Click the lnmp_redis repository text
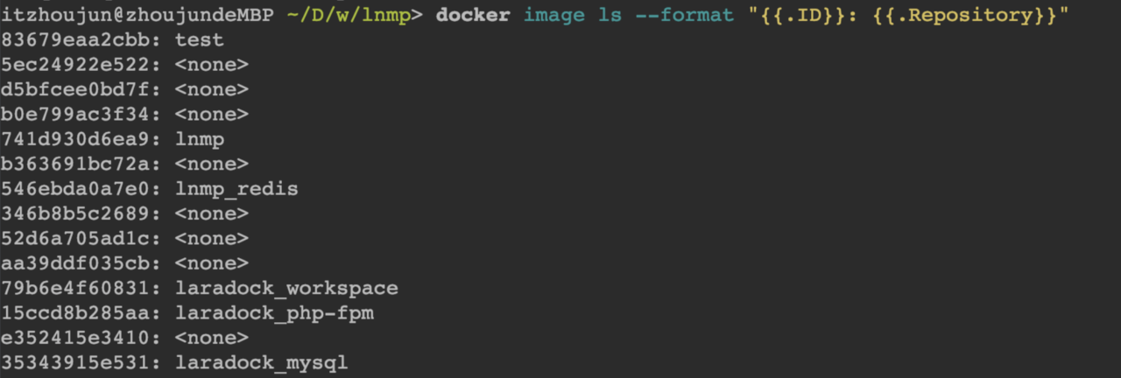 point(236,189)
